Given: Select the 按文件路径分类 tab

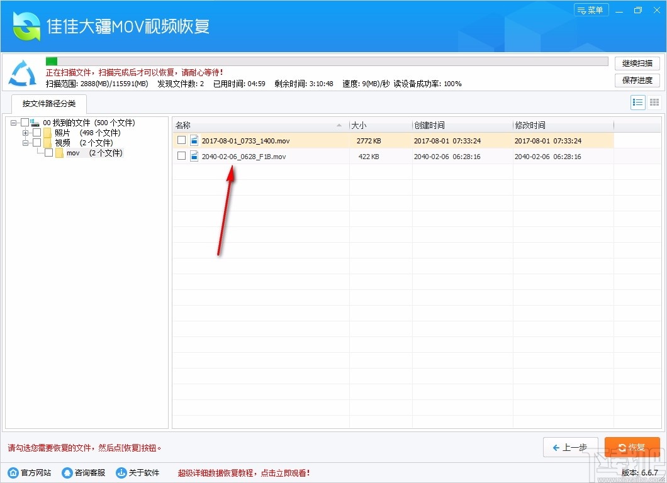Looking at the screenshot, I should 48,104.
